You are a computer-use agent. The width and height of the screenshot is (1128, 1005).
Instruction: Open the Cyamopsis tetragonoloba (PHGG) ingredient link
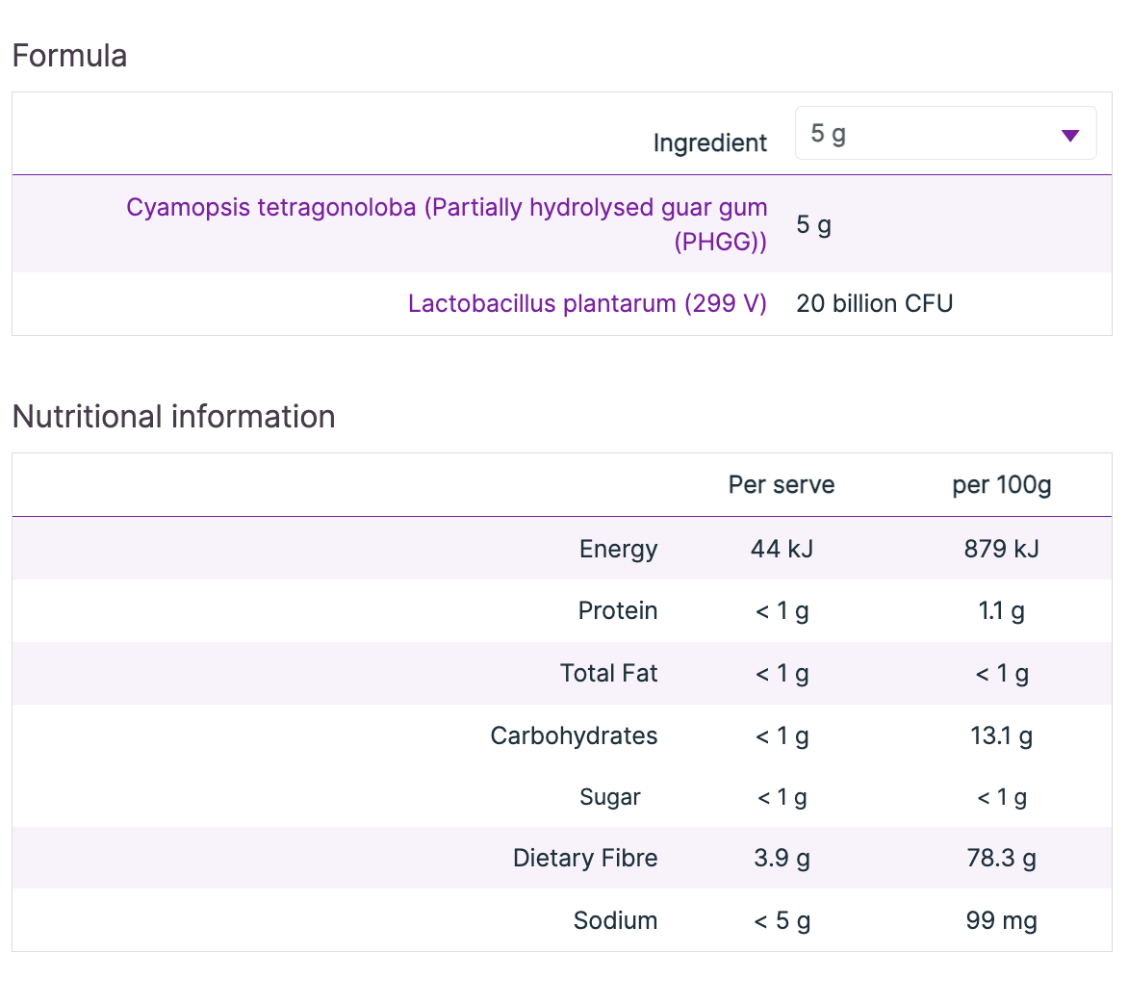click(447, 223)
